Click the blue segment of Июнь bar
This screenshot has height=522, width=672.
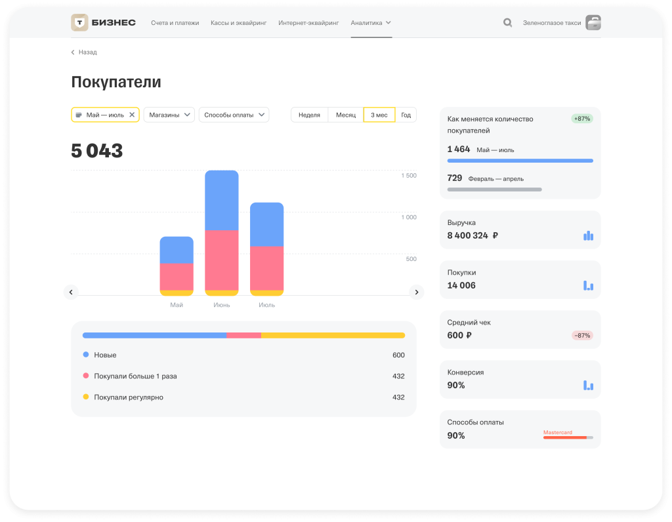[222, 200]
